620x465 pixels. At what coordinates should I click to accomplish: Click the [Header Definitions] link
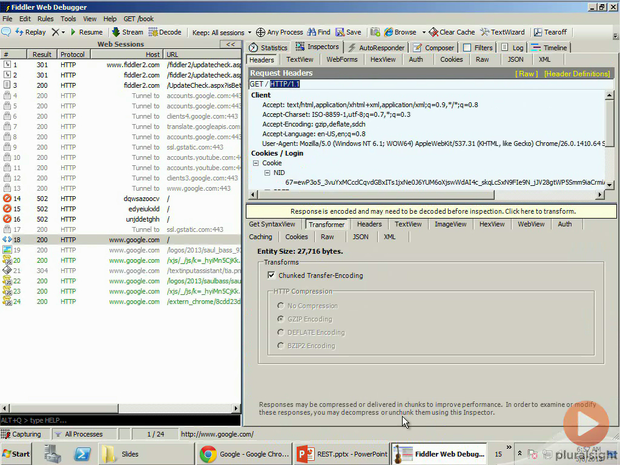pyautogui.click(x=577, y=73)
